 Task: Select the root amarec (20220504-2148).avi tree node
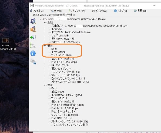(x=74, y=19)
